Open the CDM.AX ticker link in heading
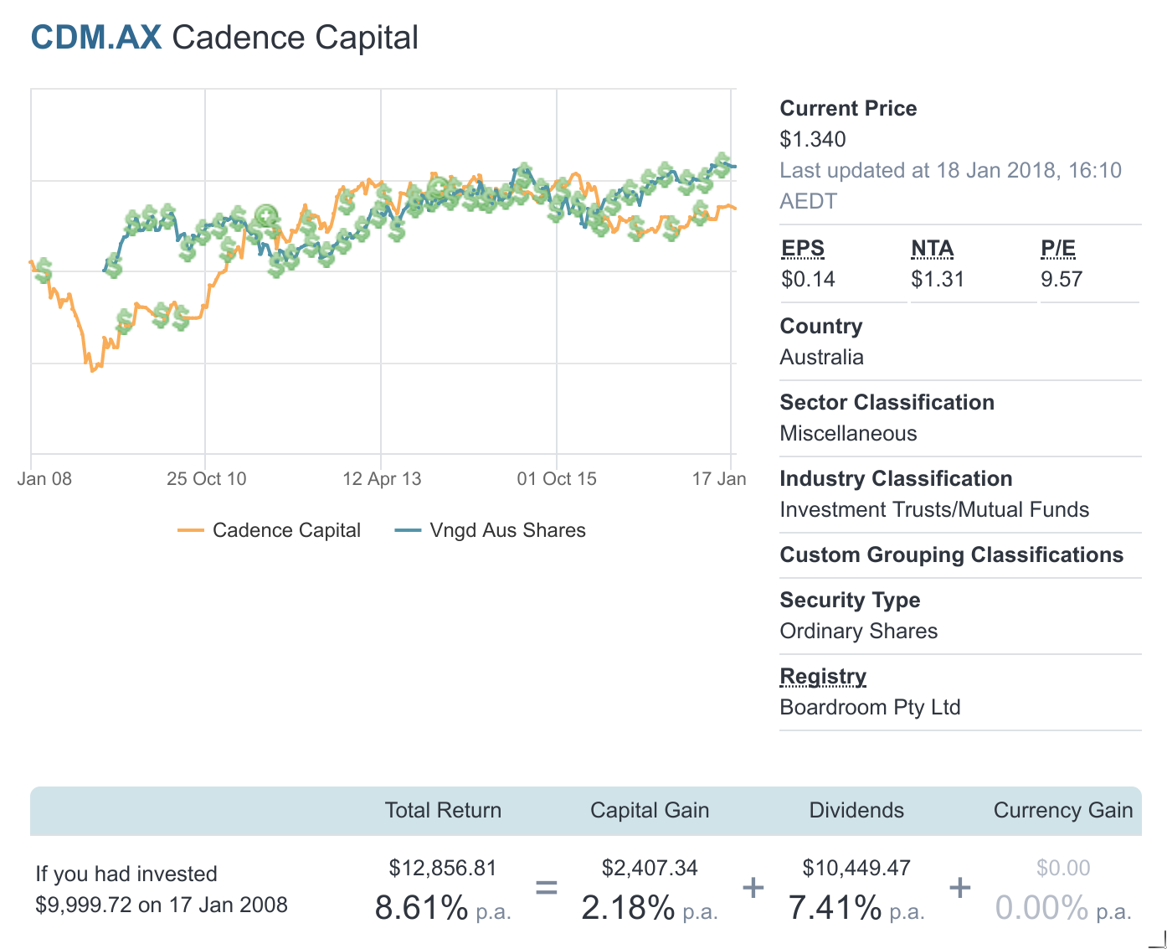 click(96, 38)
